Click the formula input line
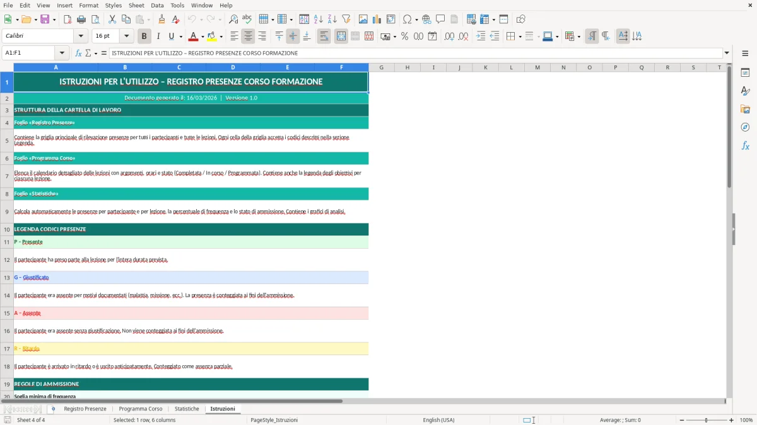The height and width of the screenshot is (425, 757). click(416, 54)
